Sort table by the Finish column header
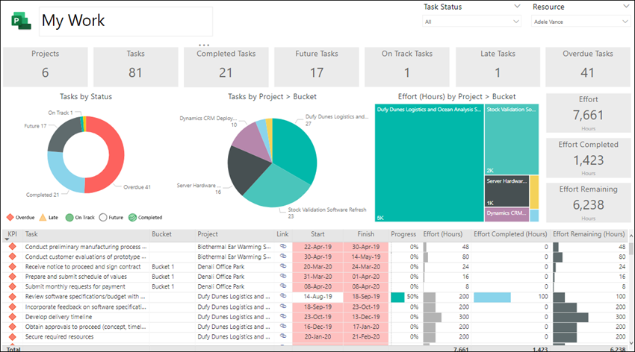 pos(366,234)
